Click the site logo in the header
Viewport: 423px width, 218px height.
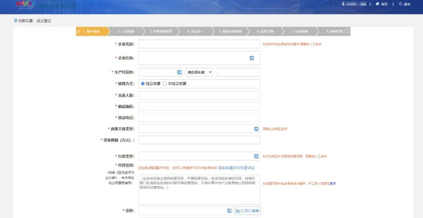click(x=25, y=5)
